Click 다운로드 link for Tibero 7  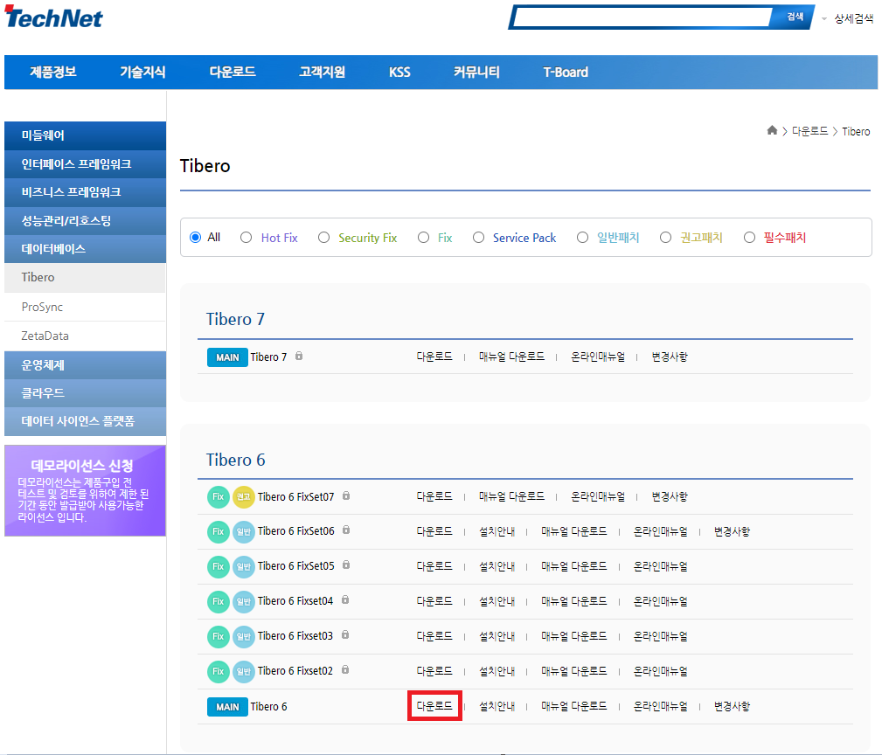tap(434, 357)
